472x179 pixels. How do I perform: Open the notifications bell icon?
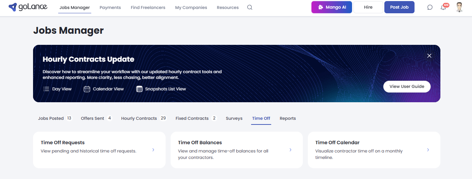point(443,7)
